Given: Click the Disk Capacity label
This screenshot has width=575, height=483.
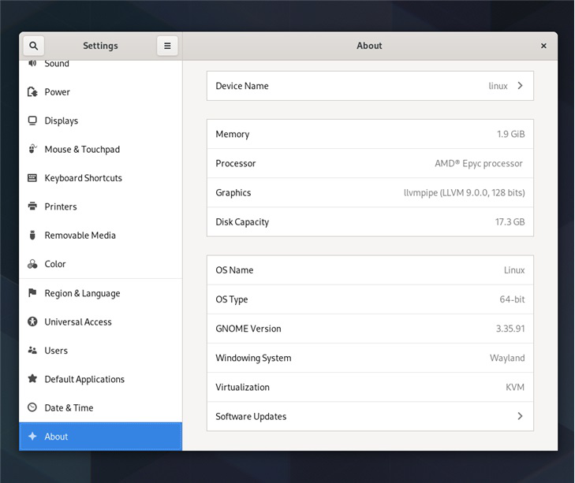Looking at the screenshot, I should (x=242, y=222).
